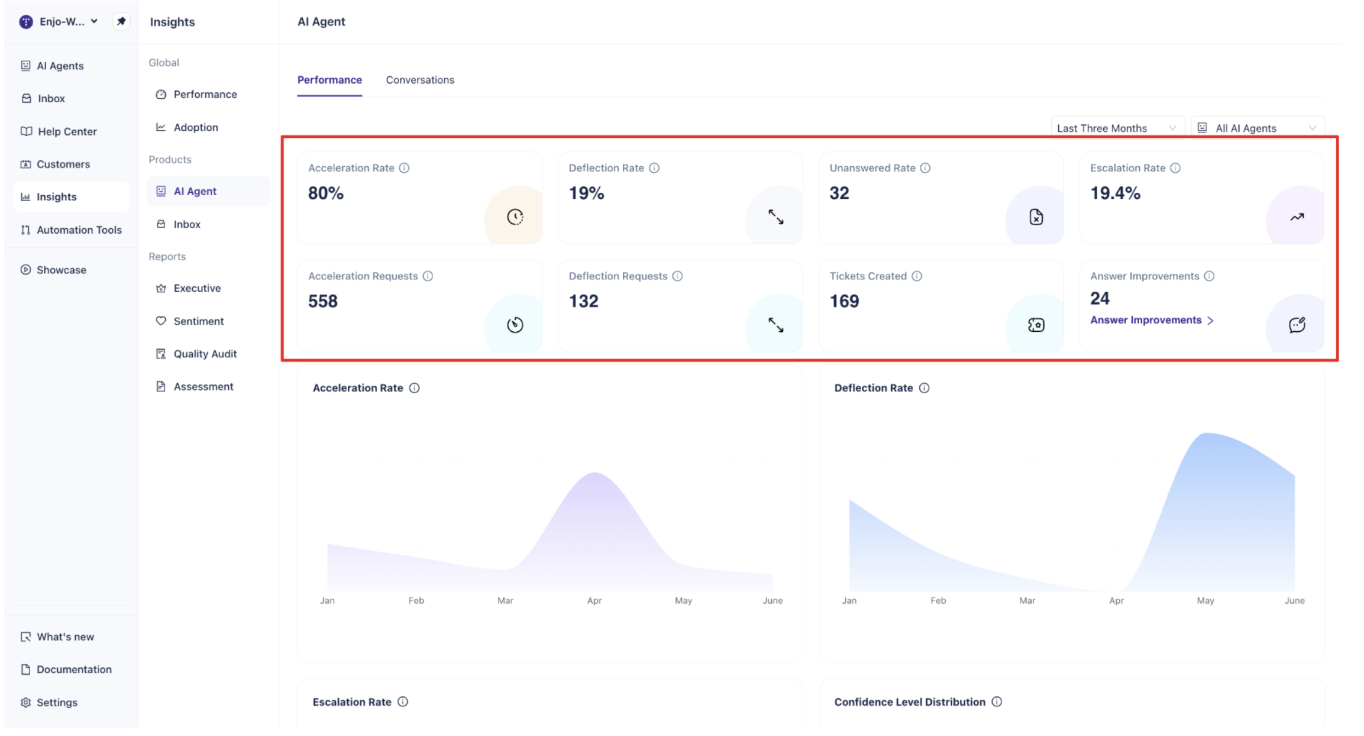
Task: Expand the All AI Agents filter dropdown
Action: coord(1258,128)
